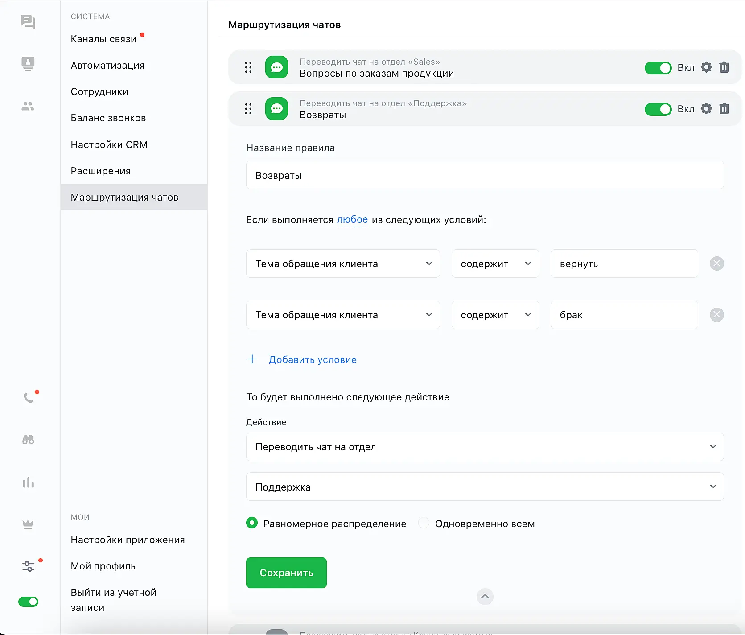
Task: Open the phone calls icon
Action: pyautogui.click(x=29, y=397)
